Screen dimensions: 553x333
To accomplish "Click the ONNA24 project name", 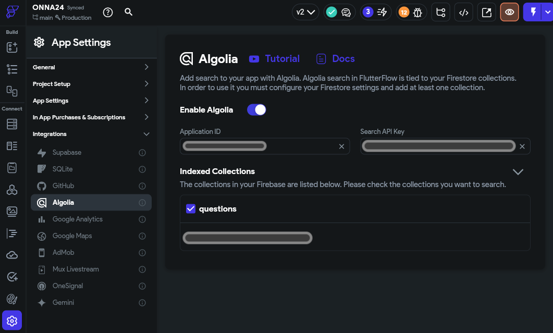I will (47, 7).
